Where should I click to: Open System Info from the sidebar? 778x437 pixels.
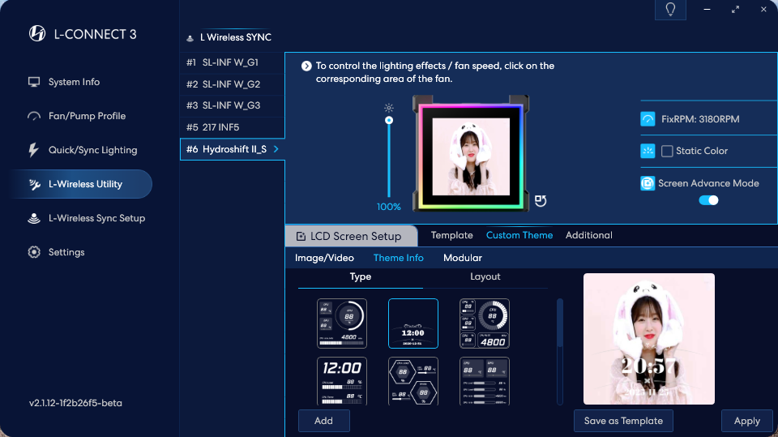tap(74, 82)
